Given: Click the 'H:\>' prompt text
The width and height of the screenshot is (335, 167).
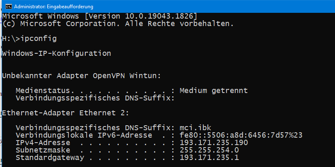Looking at the screenshot, I should [x=11, y=38].
